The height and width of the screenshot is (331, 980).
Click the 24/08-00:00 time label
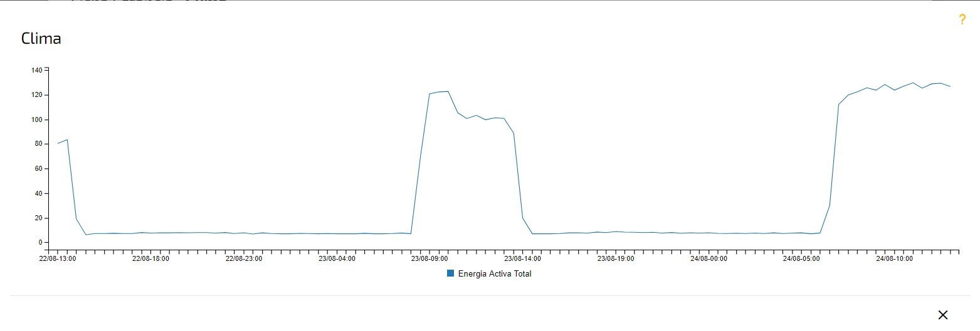[709, 258]
